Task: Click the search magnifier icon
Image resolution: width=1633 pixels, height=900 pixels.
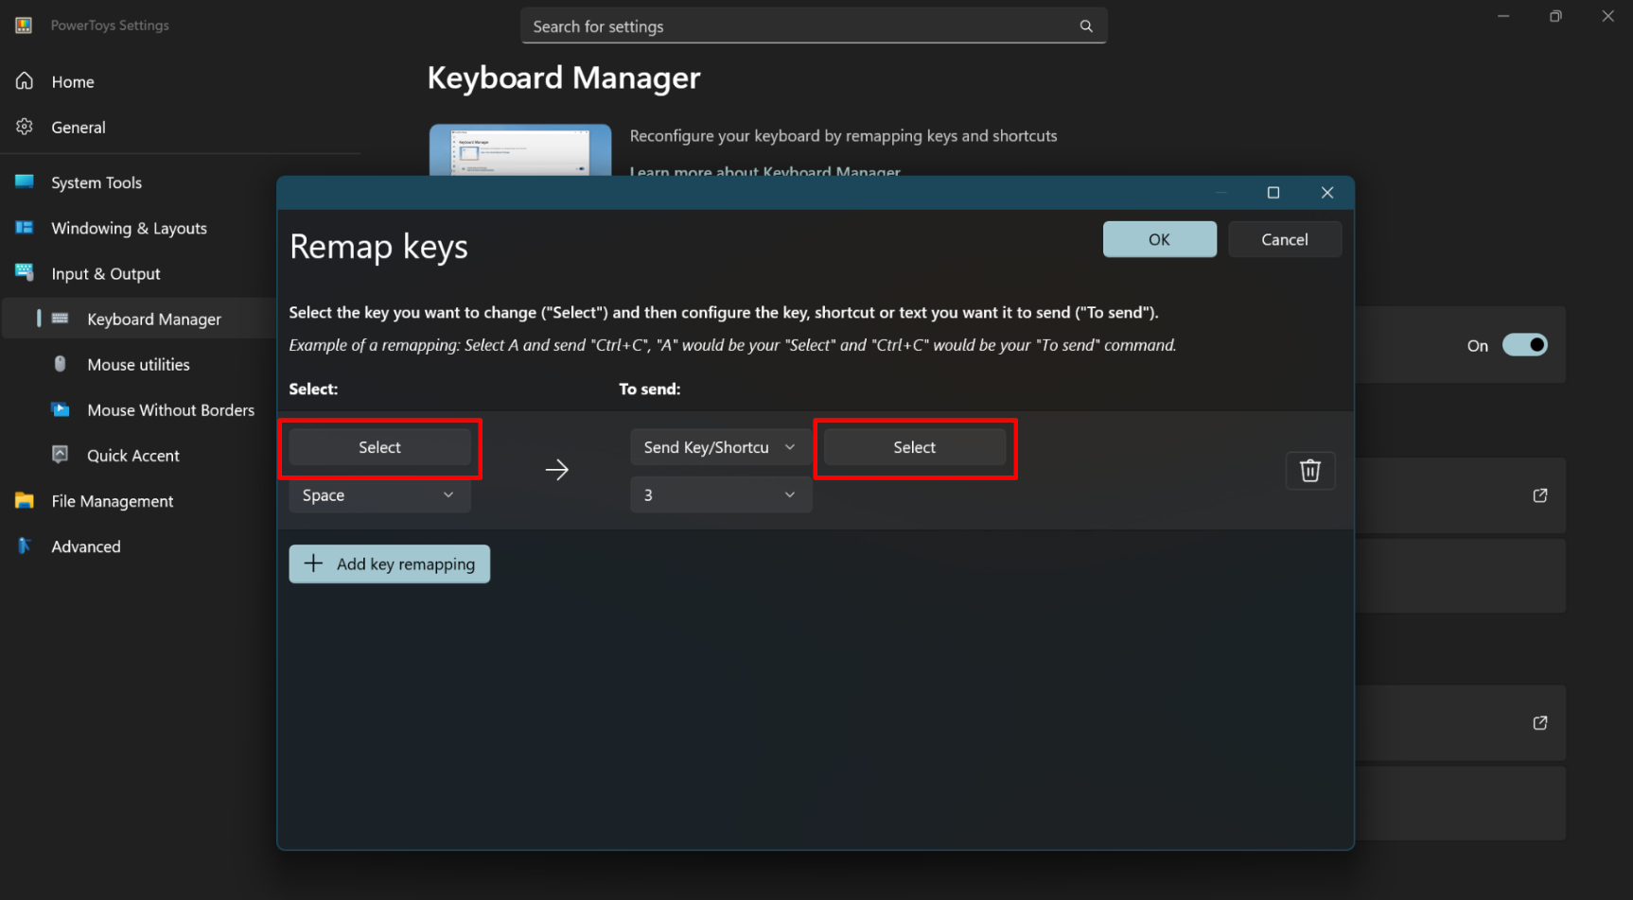Action: point(1086,26)
